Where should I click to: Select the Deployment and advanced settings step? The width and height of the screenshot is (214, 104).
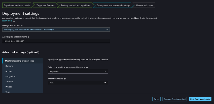coord(113,6)
